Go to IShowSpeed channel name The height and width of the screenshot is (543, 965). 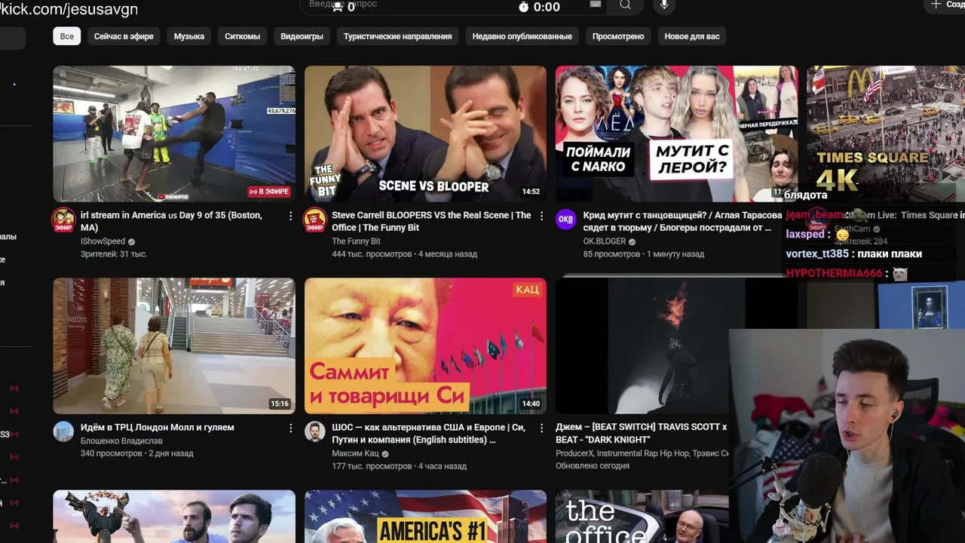coord(103,242)
